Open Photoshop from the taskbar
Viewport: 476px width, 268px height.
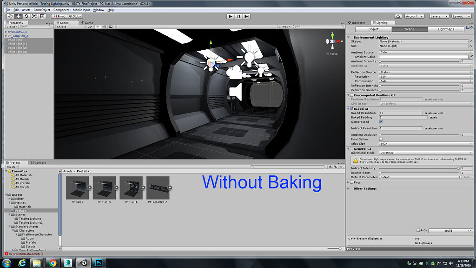tap(99, 262)
